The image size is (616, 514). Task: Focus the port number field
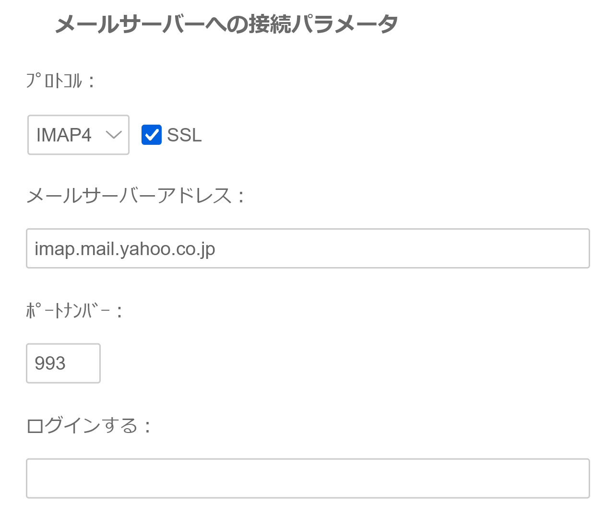click(63, 363)
